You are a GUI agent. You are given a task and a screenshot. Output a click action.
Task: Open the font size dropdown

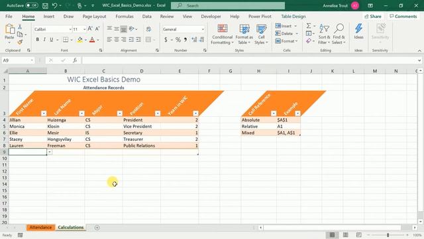(84, 29)
